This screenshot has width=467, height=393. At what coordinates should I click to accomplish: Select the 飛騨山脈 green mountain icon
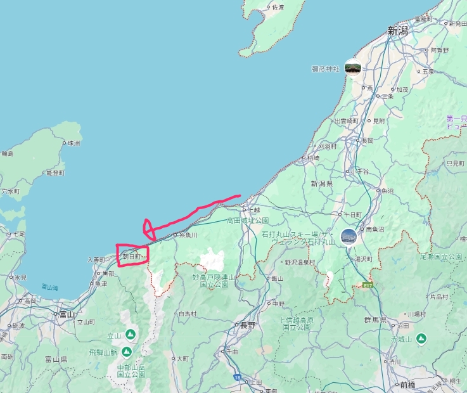point(127,352)
